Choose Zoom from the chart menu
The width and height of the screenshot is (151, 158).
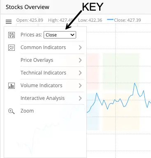(27, 111)
